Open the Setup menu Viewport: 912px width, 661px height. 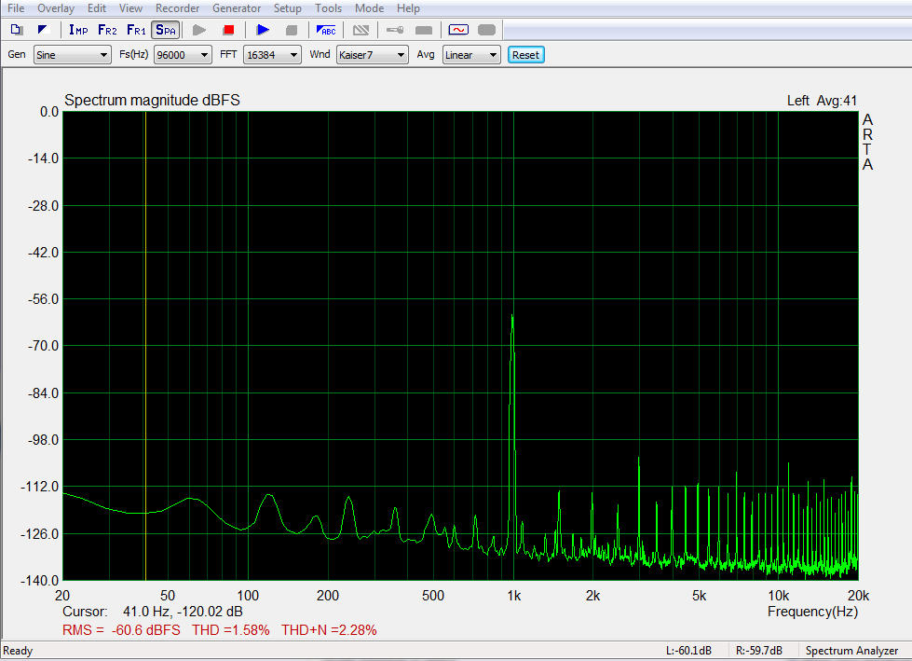(287, 8)
